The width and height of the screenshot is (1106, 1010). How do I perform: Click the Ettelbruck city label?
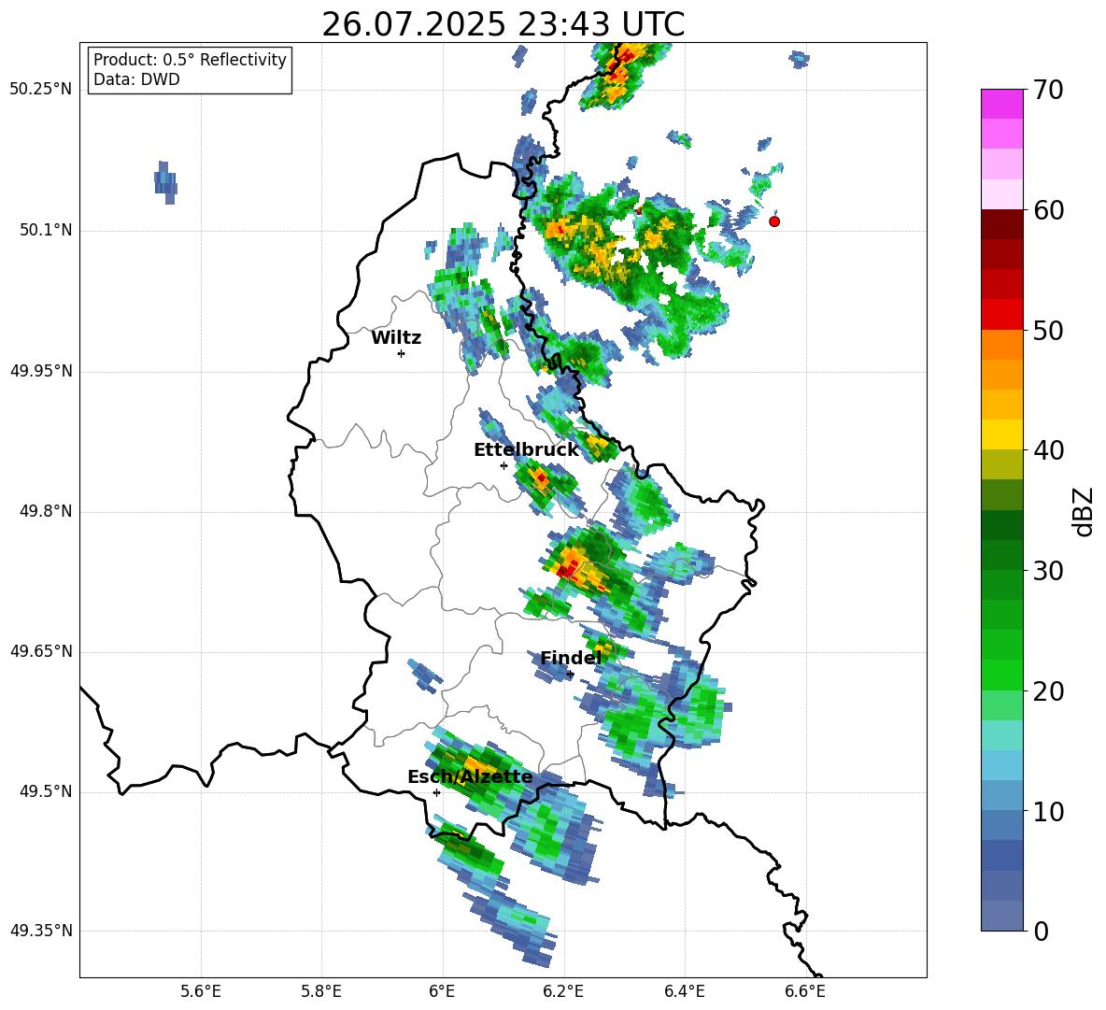point(526,450)
